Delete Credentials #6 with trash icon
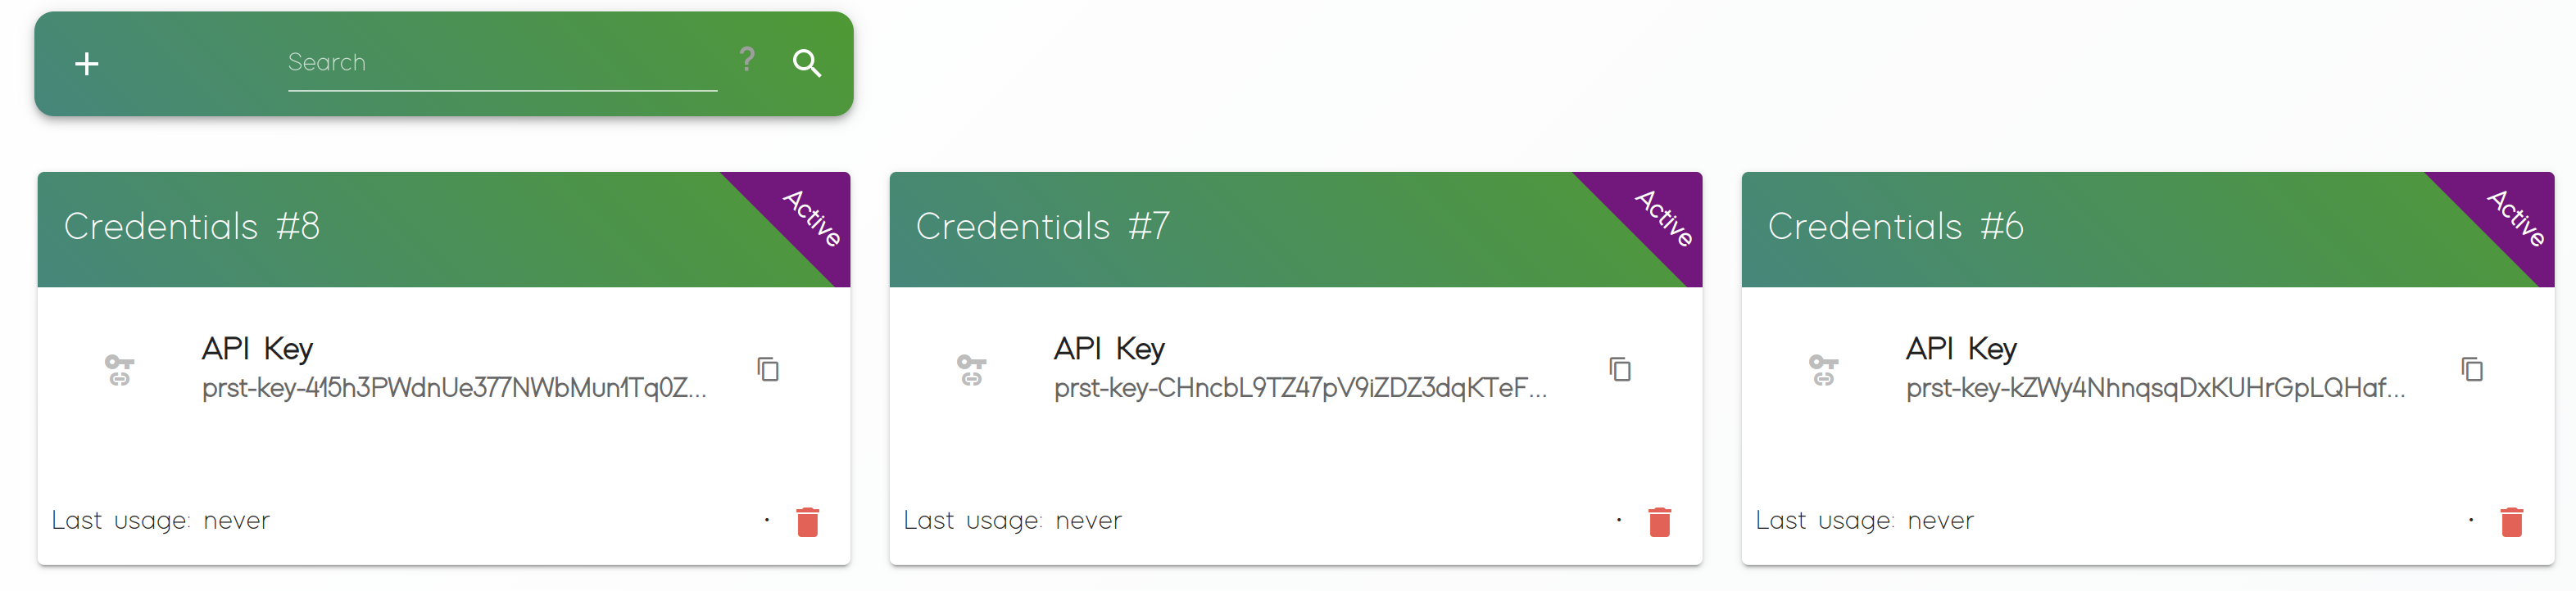 click(2512, 521)
